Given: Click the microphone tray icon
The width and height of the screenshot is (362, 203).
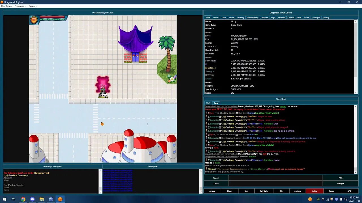Looking at the screenshot, I should coord(341,199).
